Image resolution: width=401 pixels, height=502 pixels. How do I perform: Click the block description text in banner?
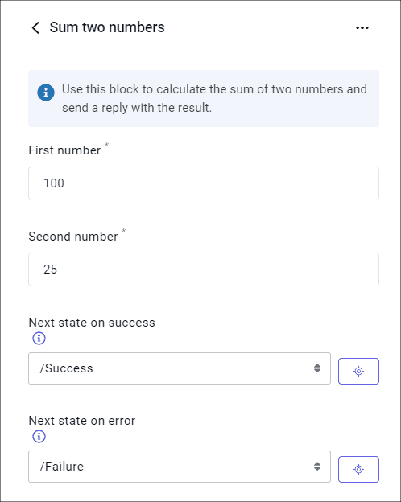214,98
